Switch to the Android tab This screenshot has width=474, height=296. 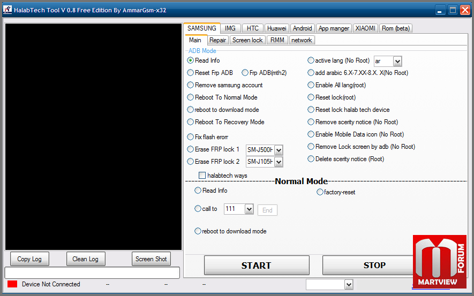(x=302, y=28)
